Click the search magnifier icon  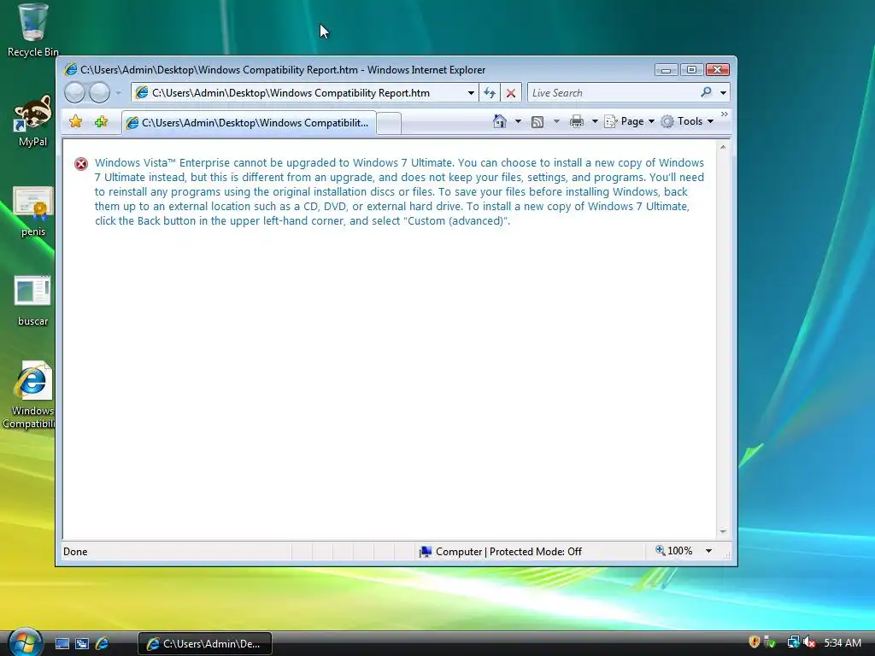tap(707, 92)
